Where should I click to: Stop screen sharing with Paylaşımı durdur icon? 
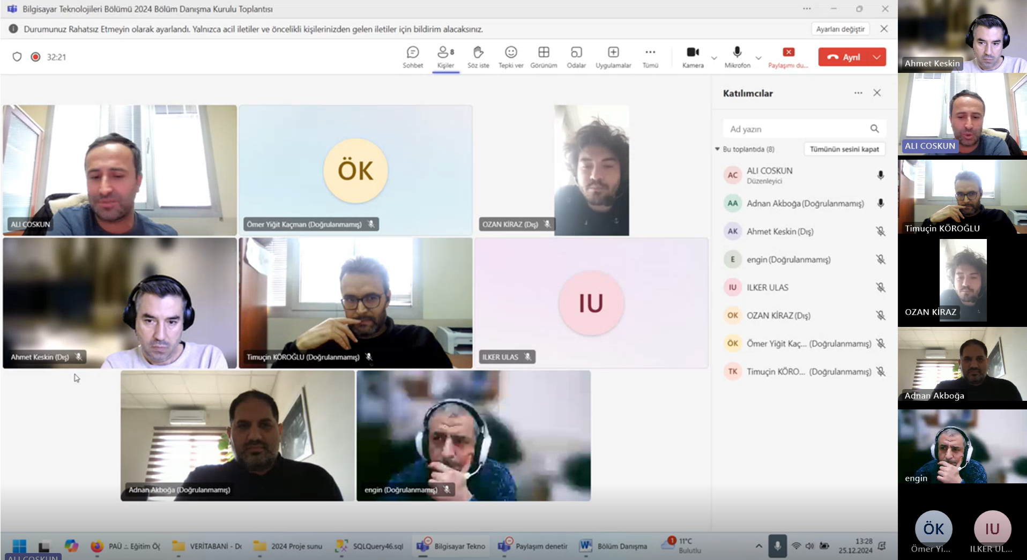[x=788, y=56]
